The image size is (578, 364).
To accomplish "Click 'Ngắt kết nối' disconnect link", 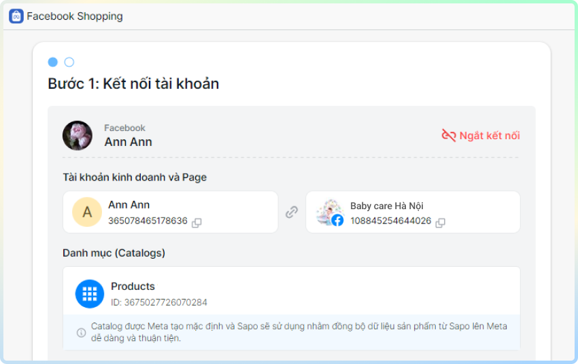I will 490,135.
